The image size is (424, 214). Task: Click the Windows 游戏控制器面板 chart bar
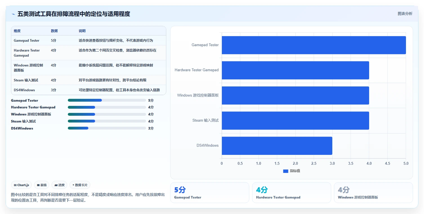click(x=295, y=95)
